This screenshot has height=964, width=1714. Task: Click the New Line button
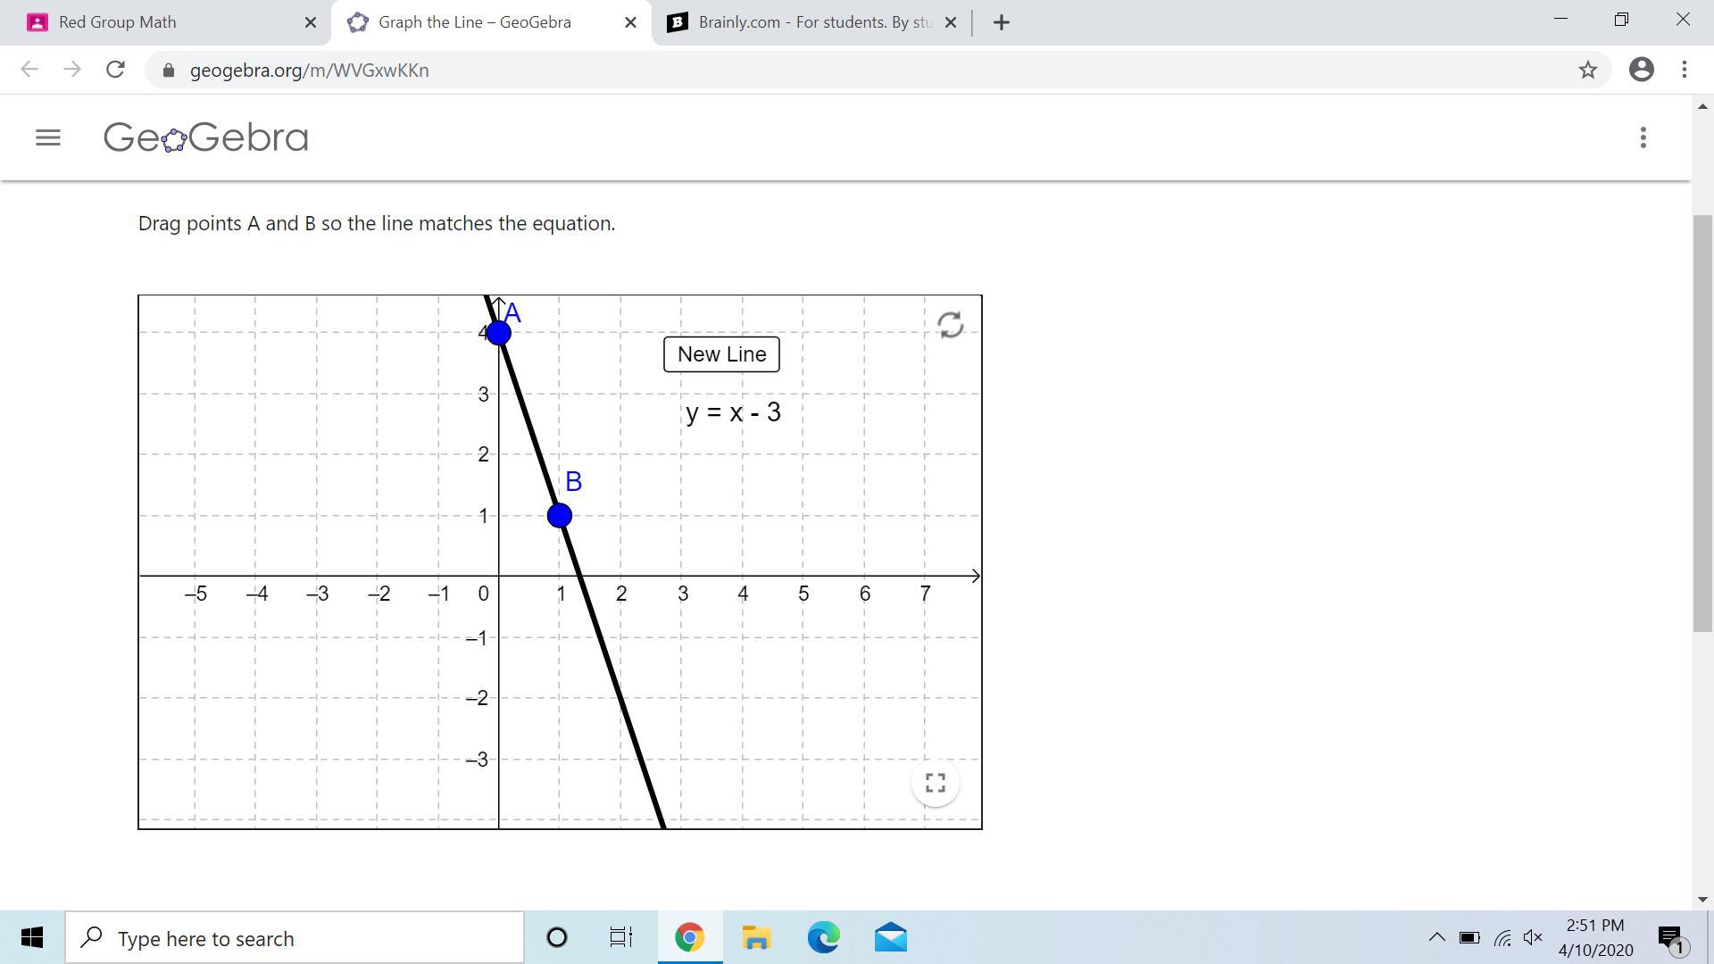click(721, 354)
